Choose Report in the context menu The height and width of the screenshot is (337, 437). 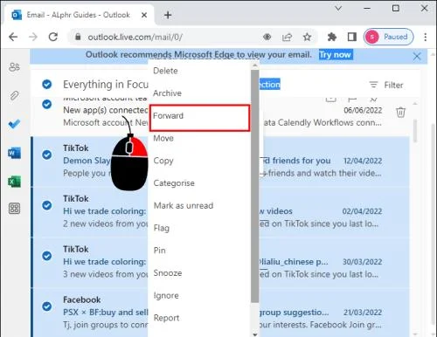[199, 318]
